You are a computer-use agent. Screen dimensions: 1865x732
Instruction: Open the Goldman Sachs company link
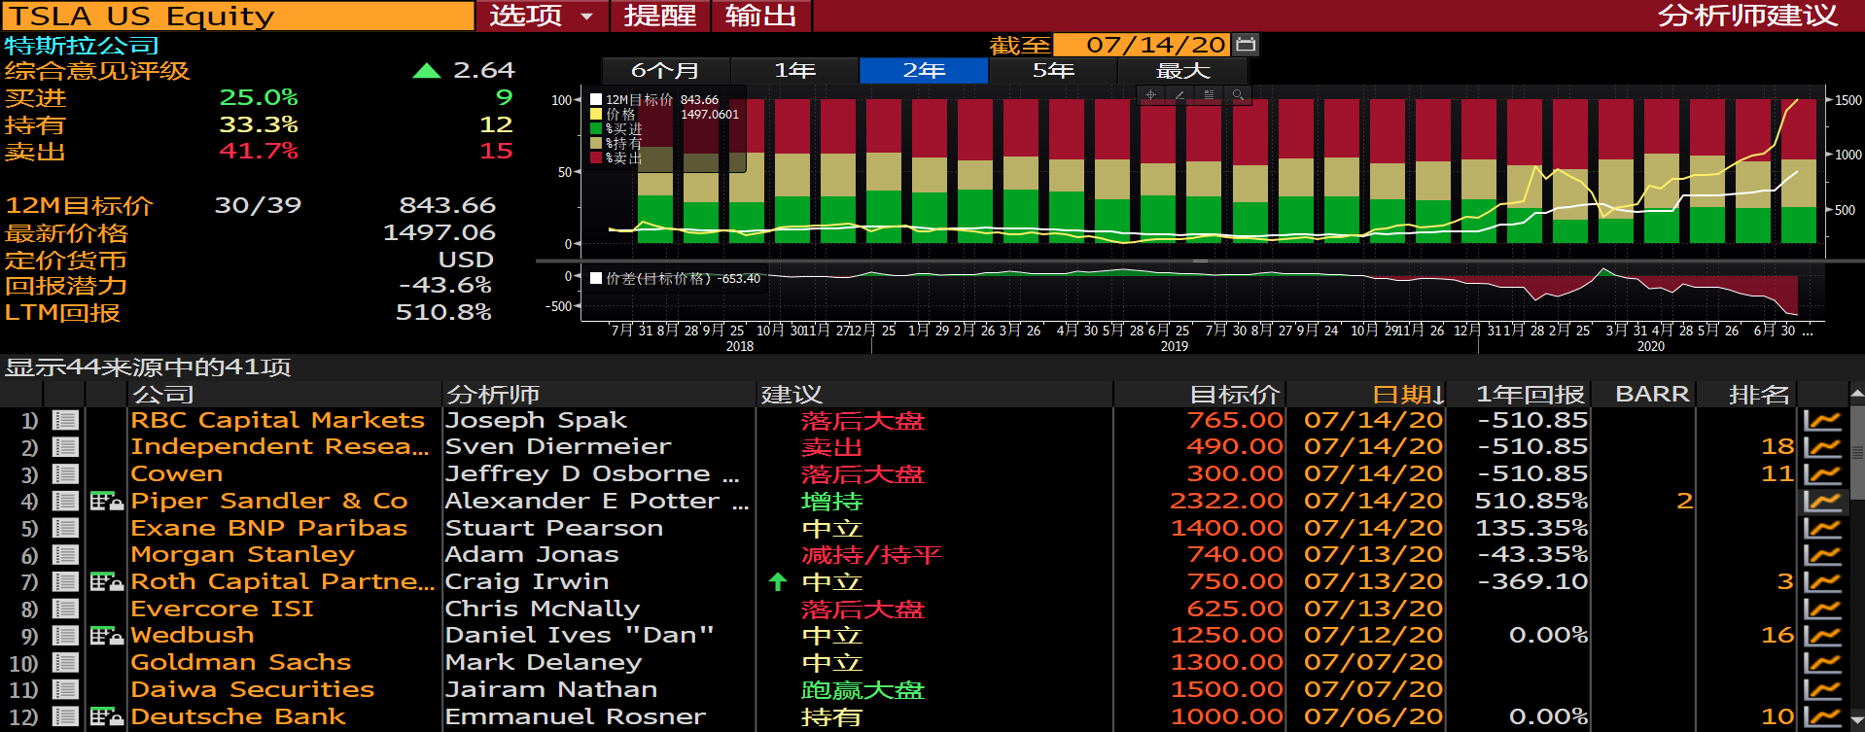[x=241, y=662]
